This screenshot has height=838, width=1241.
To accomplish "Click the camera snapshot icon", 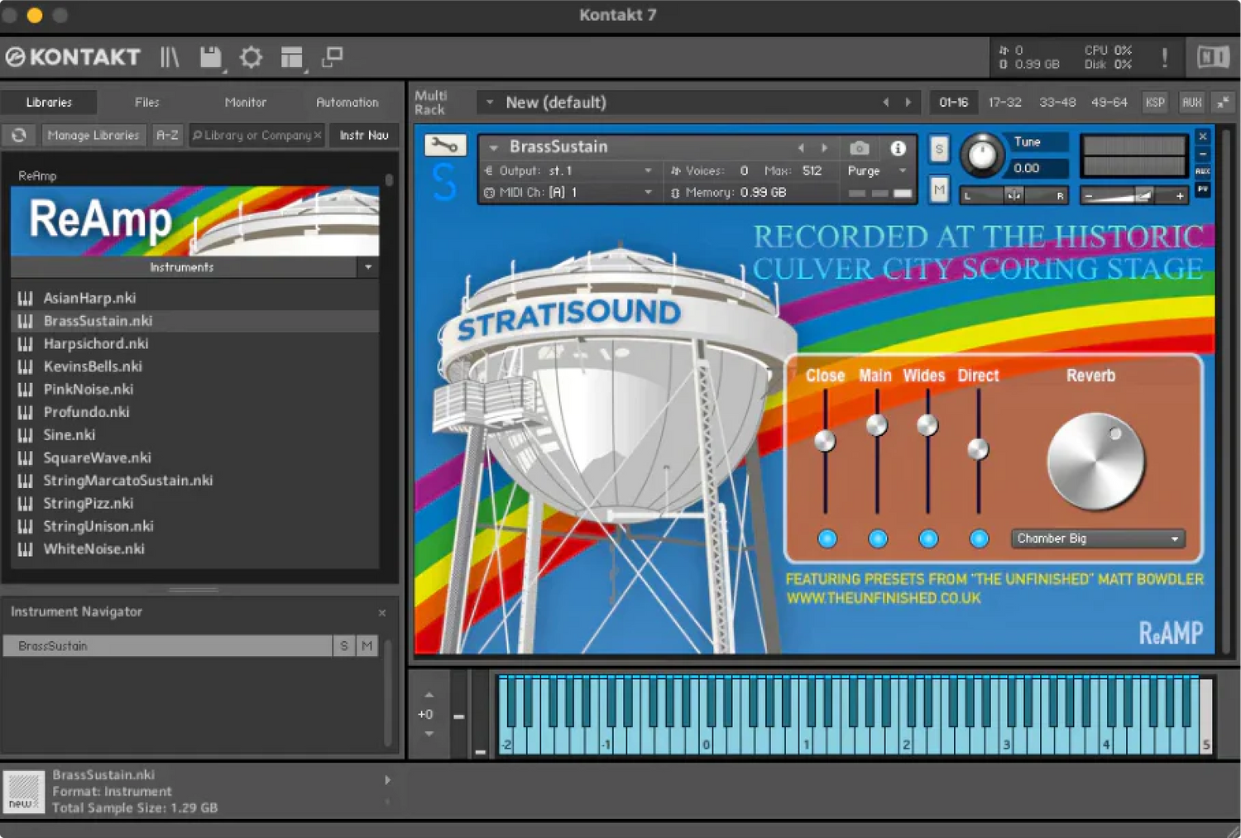I will 860,148.
